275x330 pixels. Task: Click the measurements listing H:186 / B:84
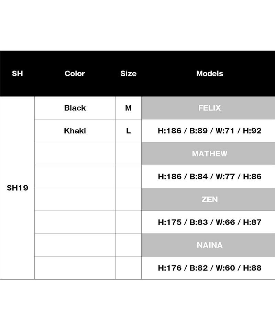209,176
